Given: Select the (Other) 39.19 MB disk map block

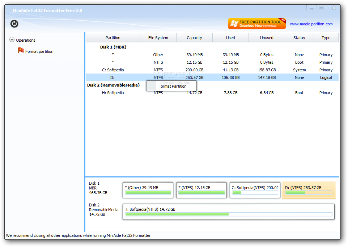Looking at the screenshot, I should 148,190.
